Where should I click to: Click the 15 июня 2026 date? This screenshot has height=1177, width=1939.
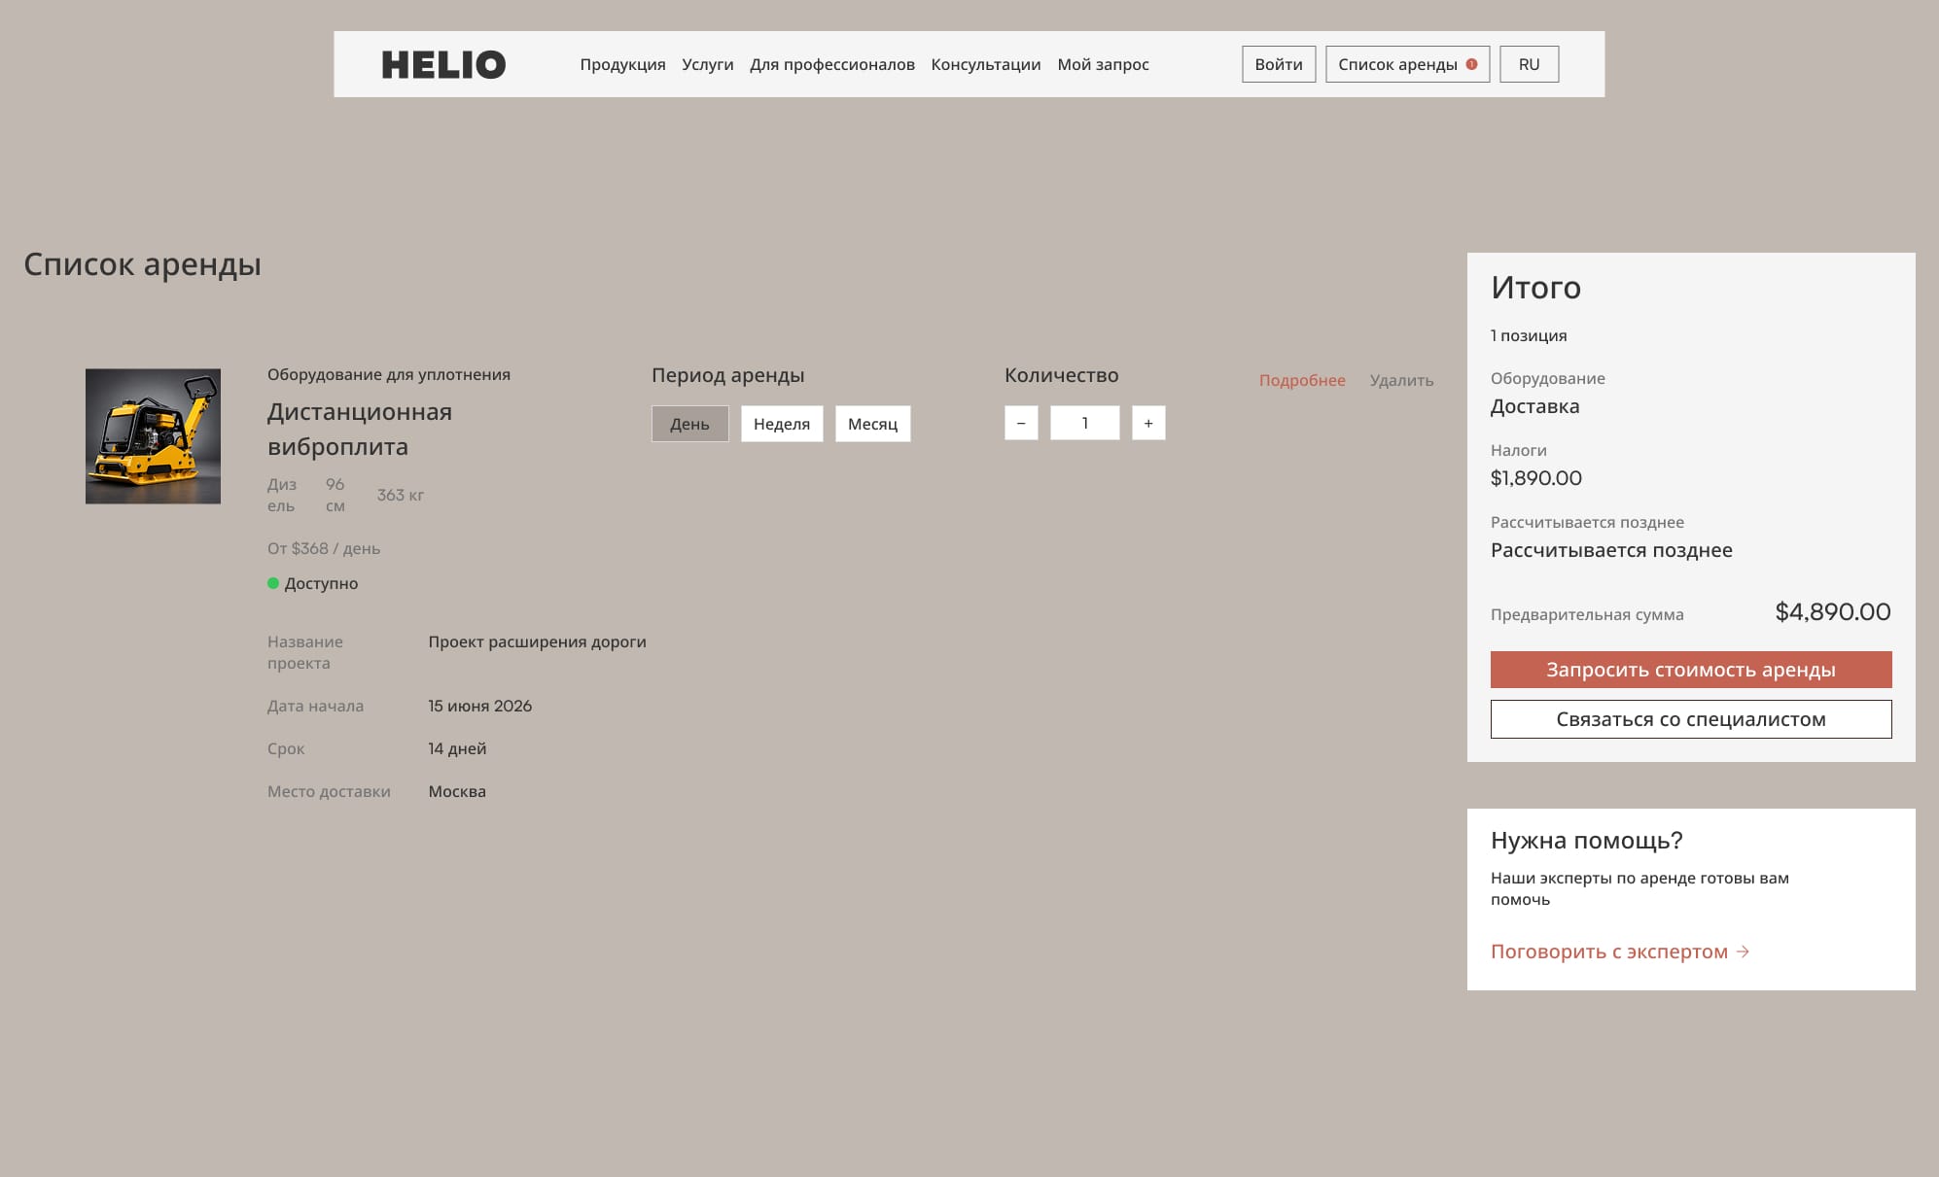pyautogui.click(x=480, y=706)
